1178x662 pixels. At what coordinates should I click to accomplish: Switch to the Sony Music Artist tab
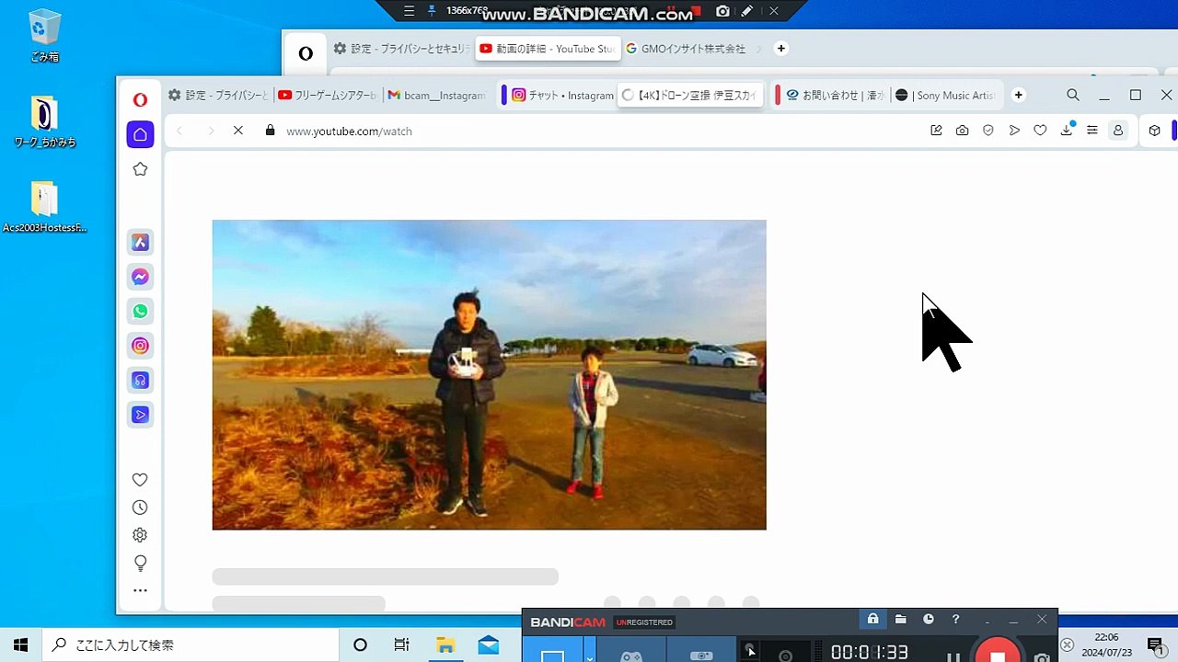(946, 96)
